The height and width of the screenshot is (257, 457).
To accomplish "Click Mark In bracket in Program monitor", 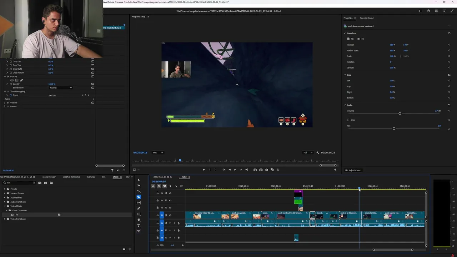I will pos(210,170).
